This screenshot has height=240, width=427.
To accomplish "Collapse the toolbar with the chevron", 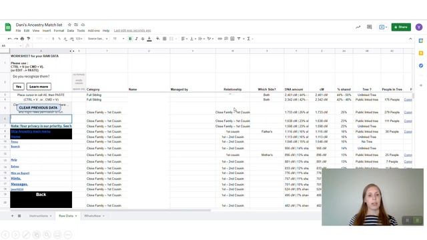I will (410, 39).
